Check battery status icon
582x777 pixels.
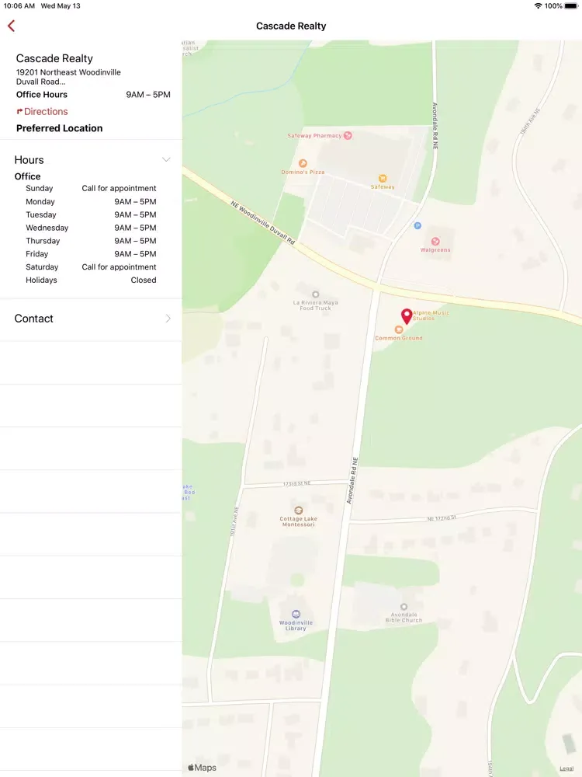click(570, 6)
